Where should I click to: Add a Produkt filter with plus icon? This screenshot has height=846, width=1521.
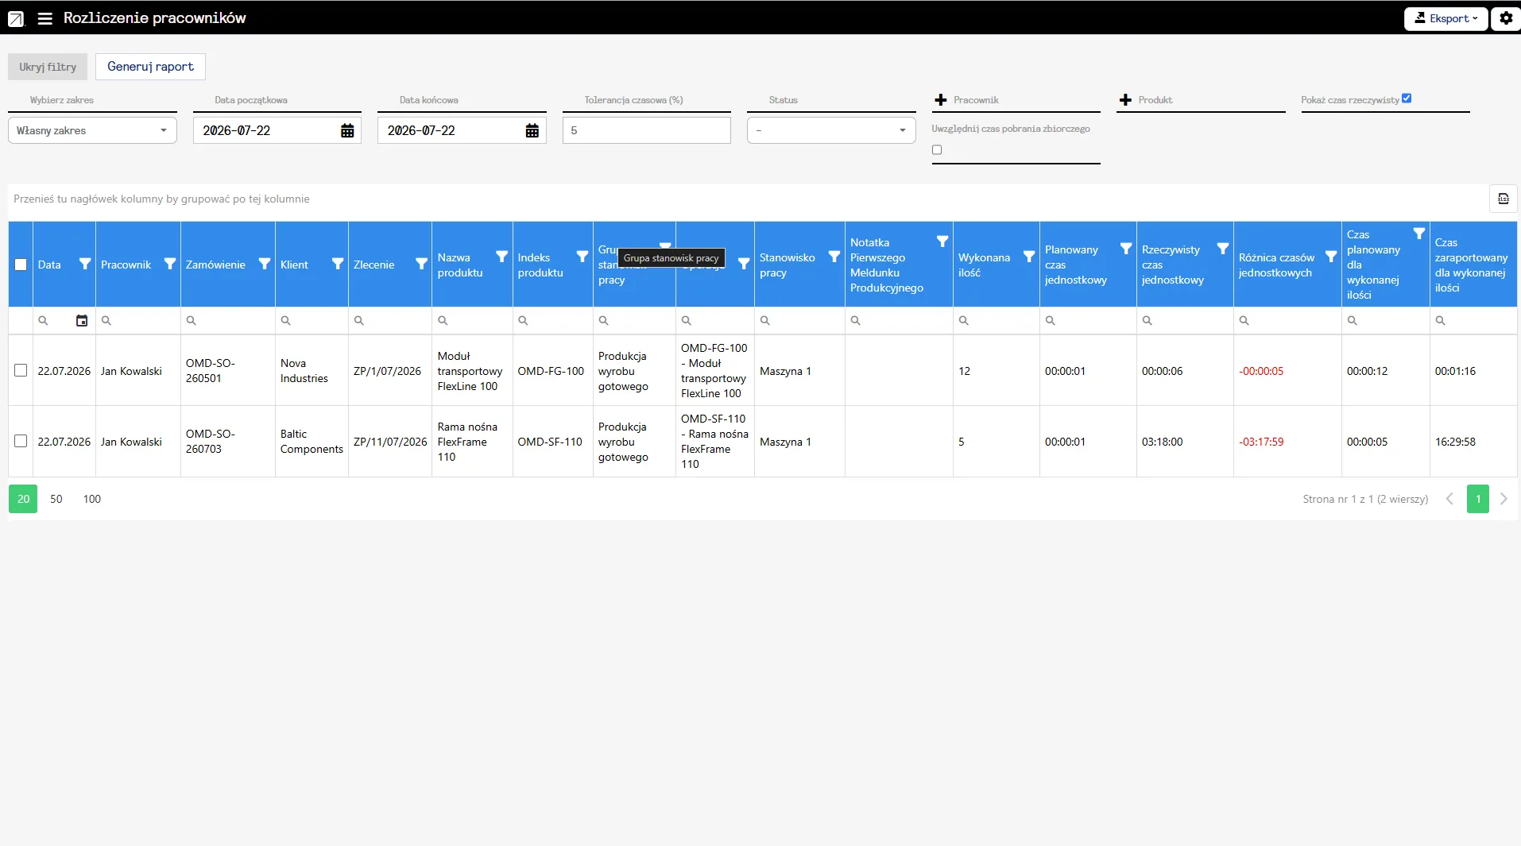pyautogui.click(x=1125, y=100)
